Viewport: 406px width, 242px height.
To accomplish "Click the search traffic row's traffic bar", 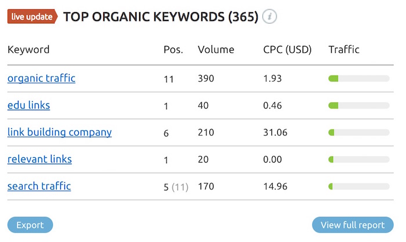I will [x=359, y=186].
